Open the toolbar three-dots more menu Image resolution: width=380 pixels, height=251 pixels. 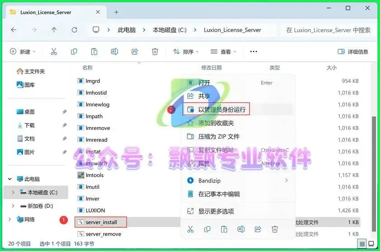click(253, 51)
